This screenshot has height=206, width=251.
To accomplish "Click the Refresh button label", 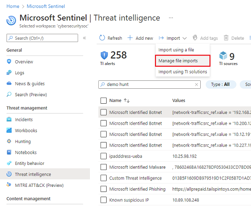I will 115,38.
